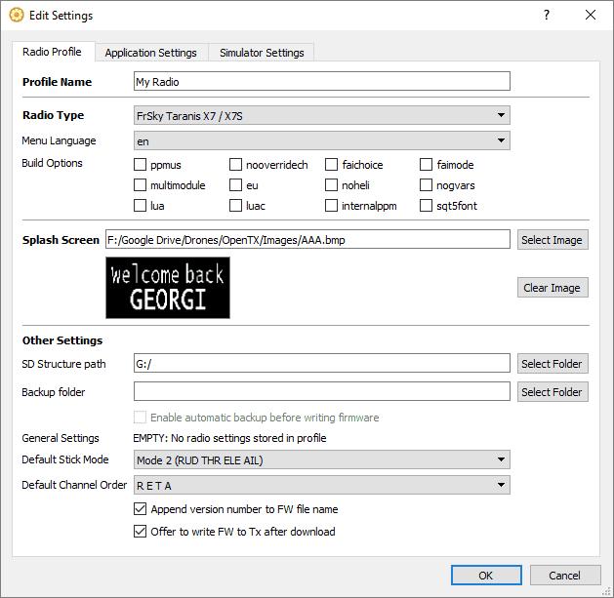The height and width of the screenshot is (598, 614).
Task: Enable the sqt5font build option
Action: pos(426,206)
